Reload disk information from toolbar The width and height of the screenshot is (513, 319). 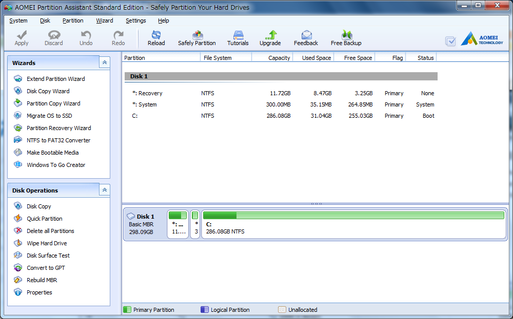(x=156, y=38)
